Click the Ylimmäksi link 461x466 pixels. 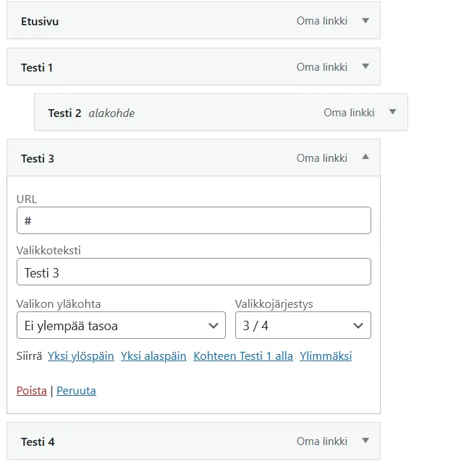click(326, 356)
